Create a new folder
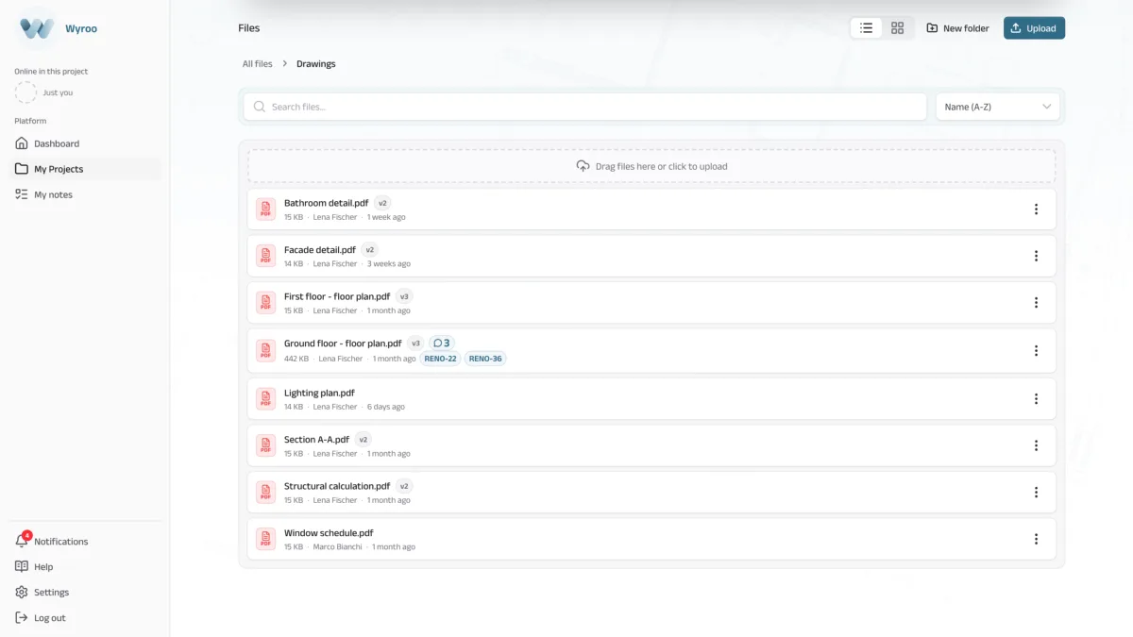 [x=957, y=28]
